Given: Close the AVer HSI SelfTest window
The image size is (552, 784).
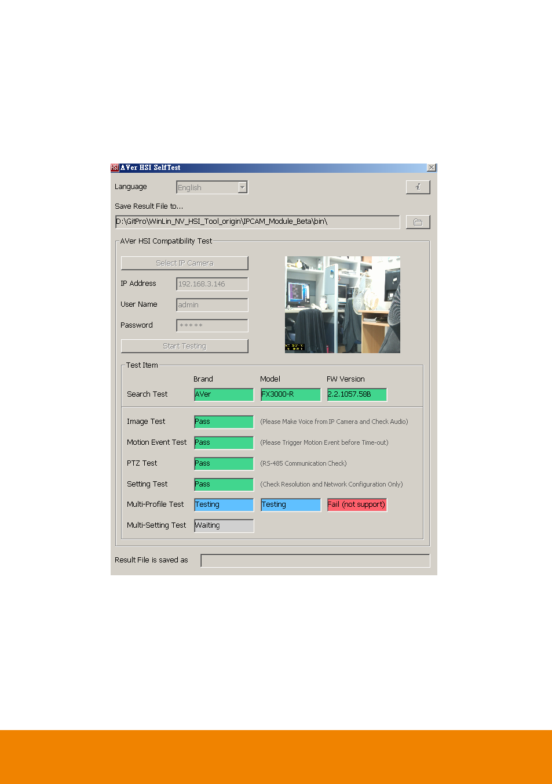Looking at the screenshot, I should 432,168.
